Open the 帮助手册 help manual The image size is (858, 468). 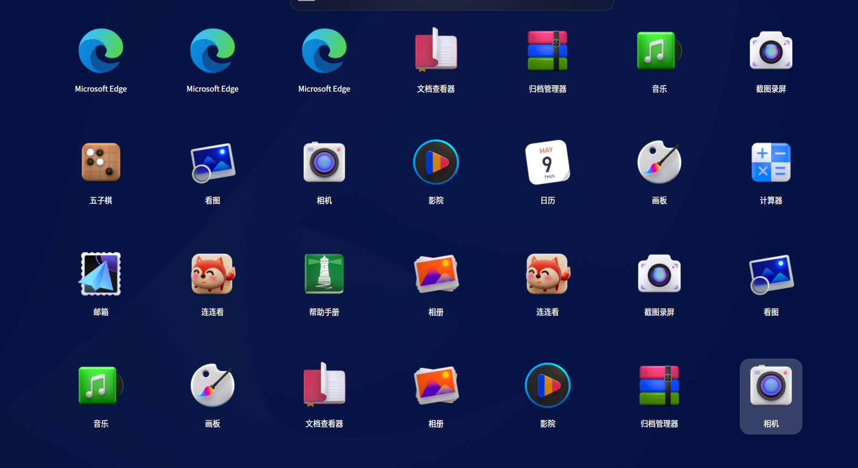click(x=324, y=274)
